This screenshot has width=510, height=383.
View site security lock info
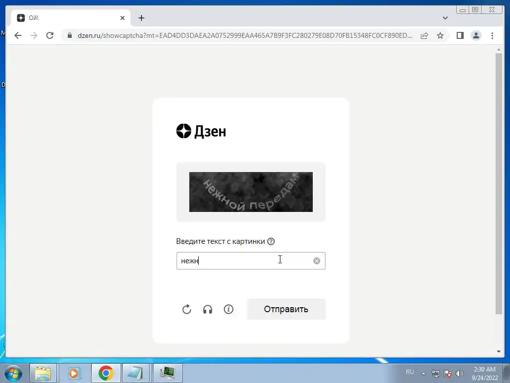(x=70, y=35)
